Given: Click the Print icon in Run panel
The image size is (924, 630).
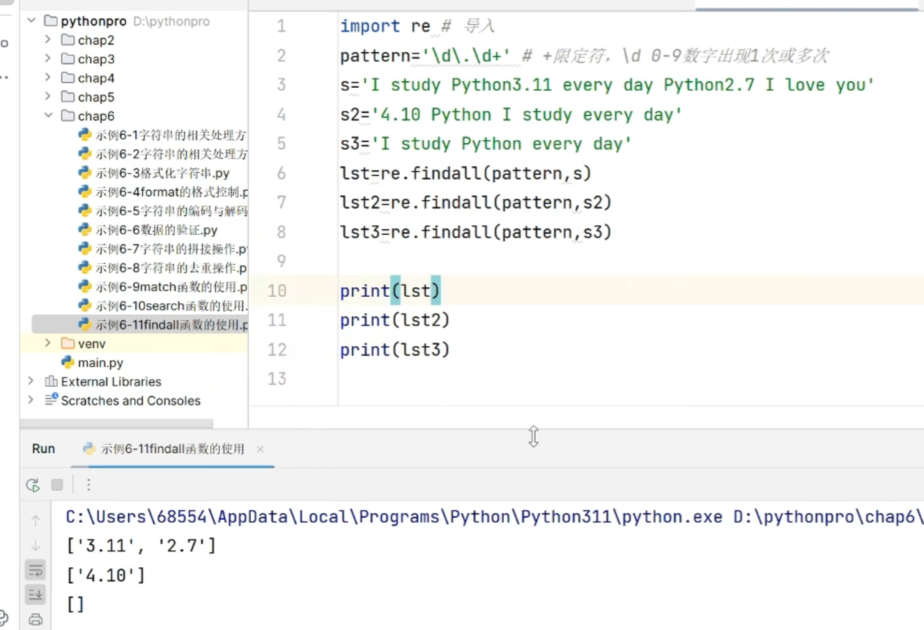Looking at the screenshot, I should [36, 619].
